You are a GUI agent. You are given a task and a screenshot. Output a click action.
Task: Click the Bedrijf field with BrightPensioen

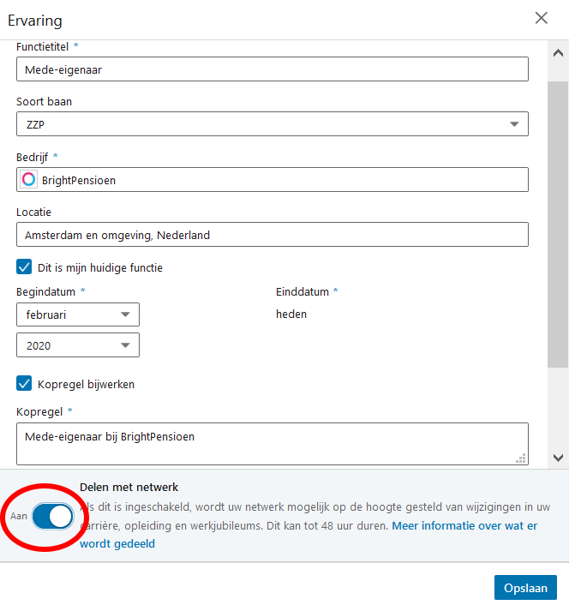pyautogui.click(x=273, y=180)
